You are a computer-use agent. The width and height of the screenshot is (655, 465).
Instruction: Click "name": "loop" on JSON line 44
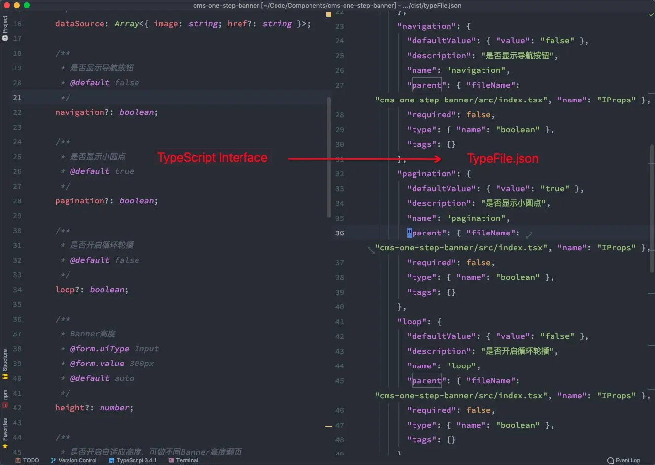444,366
